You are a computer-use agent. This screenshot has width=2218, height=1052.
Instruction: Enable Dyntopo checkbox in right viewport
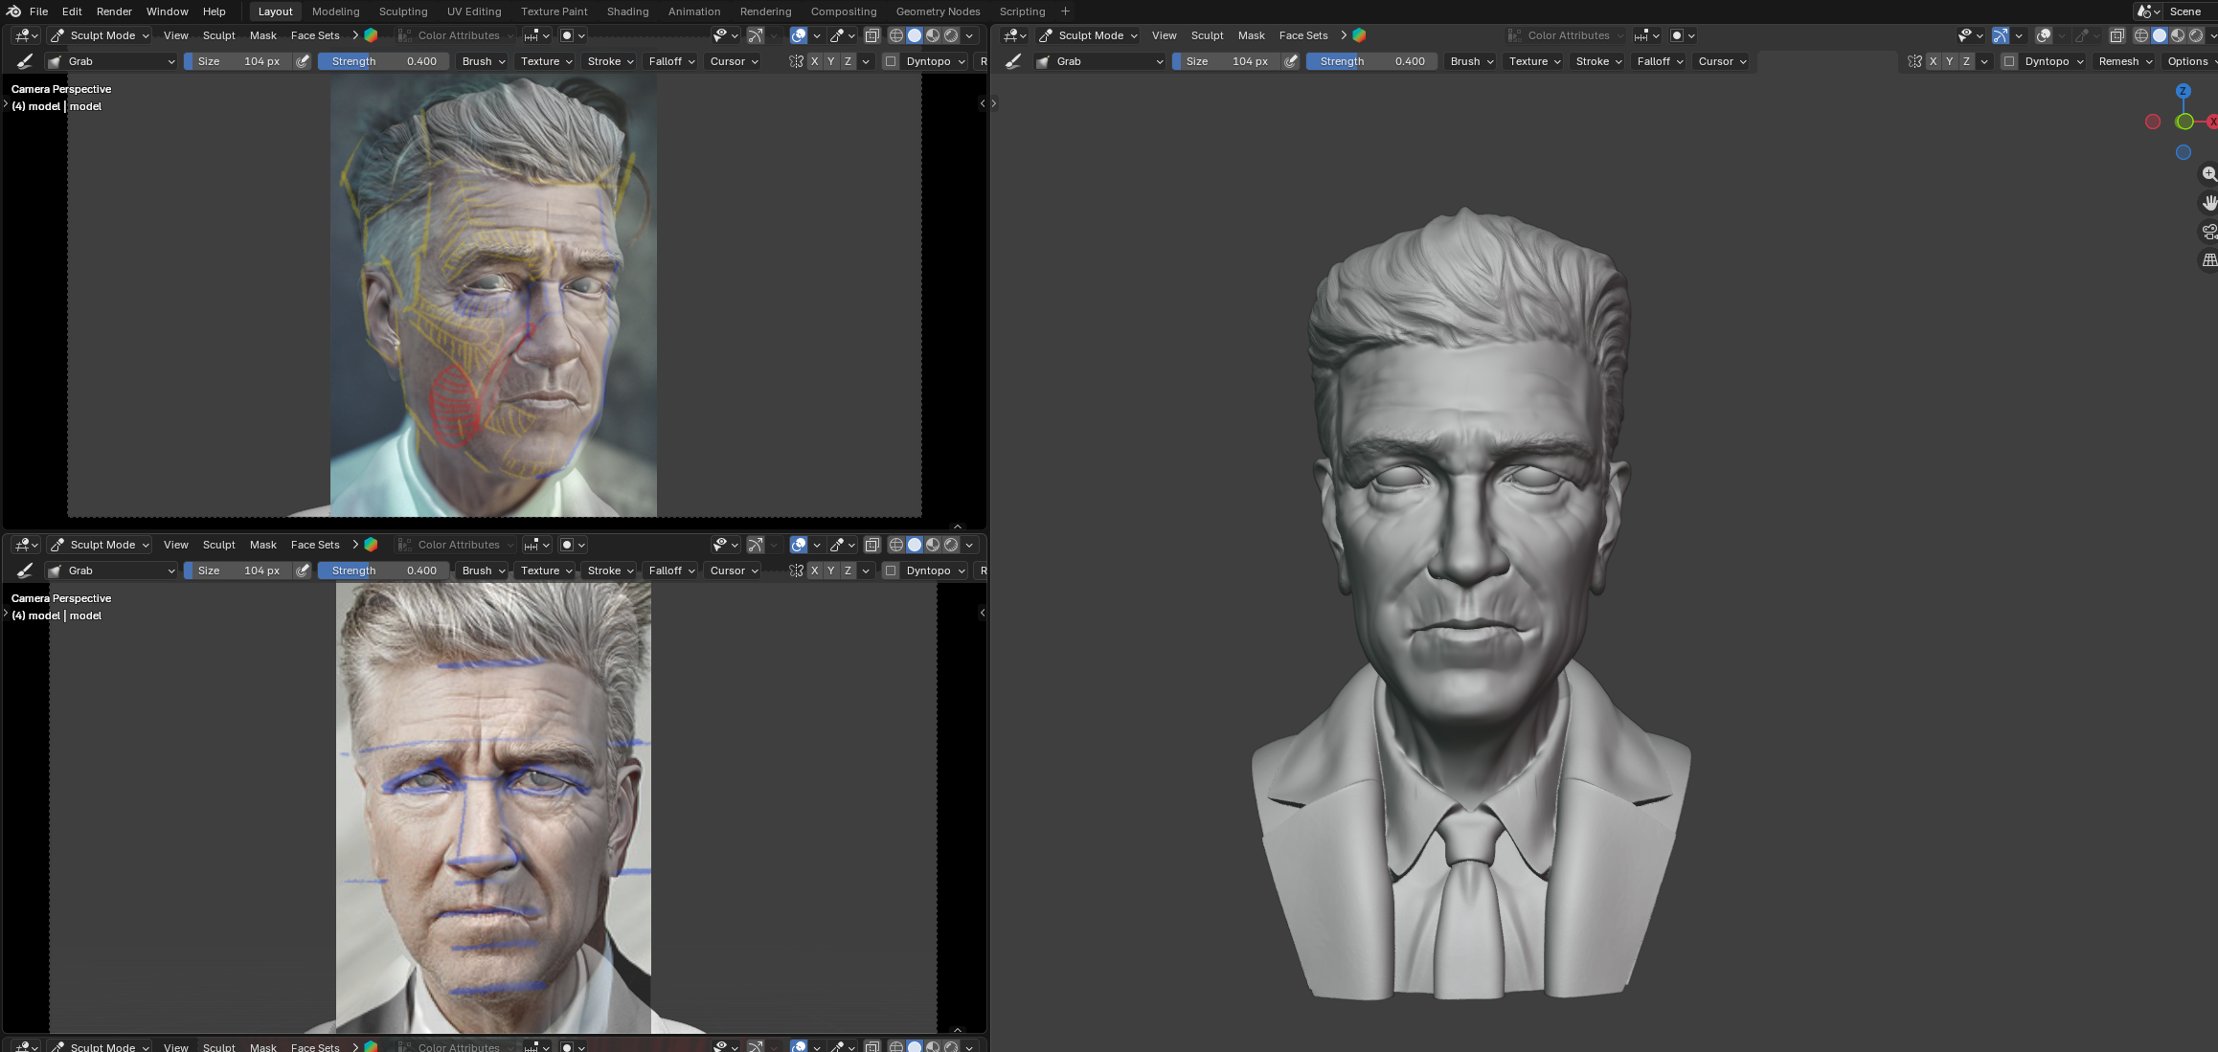click(2009, 61)
